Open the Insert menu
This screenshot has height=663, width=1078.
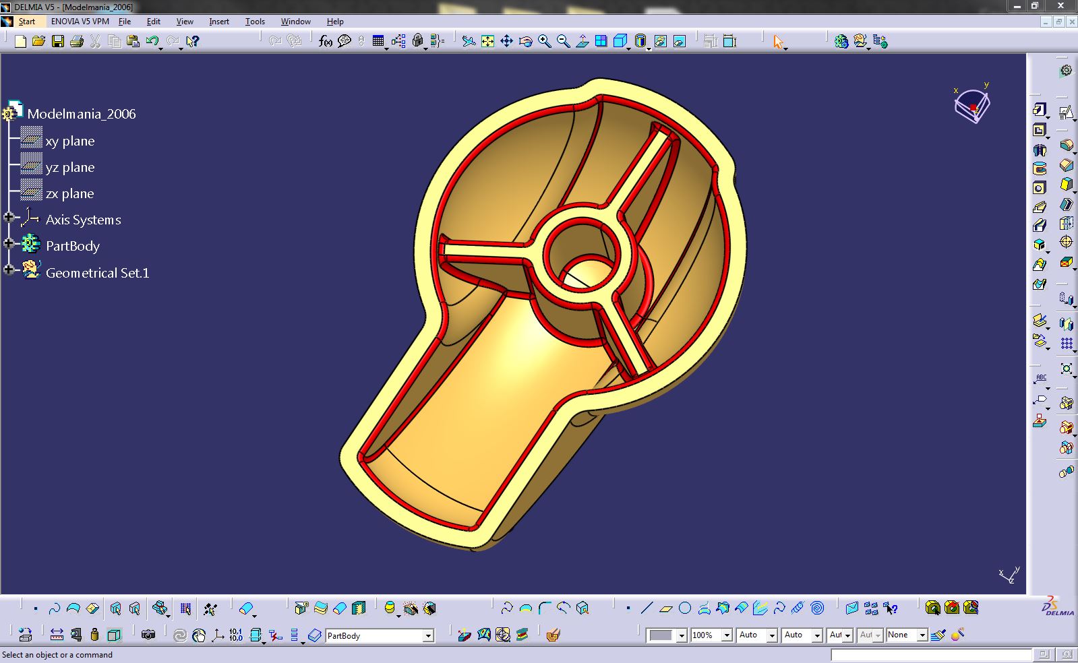[x=219, y=22]
